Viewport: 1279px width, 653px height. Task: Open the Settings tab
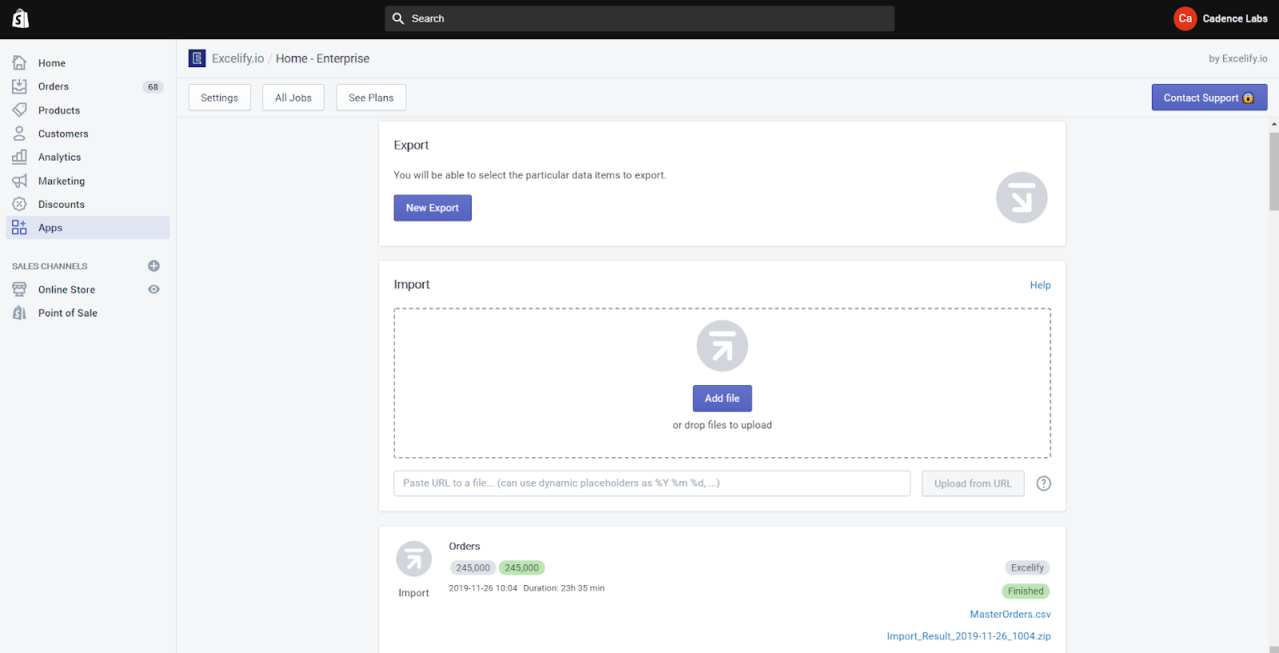tap(219, 98)
